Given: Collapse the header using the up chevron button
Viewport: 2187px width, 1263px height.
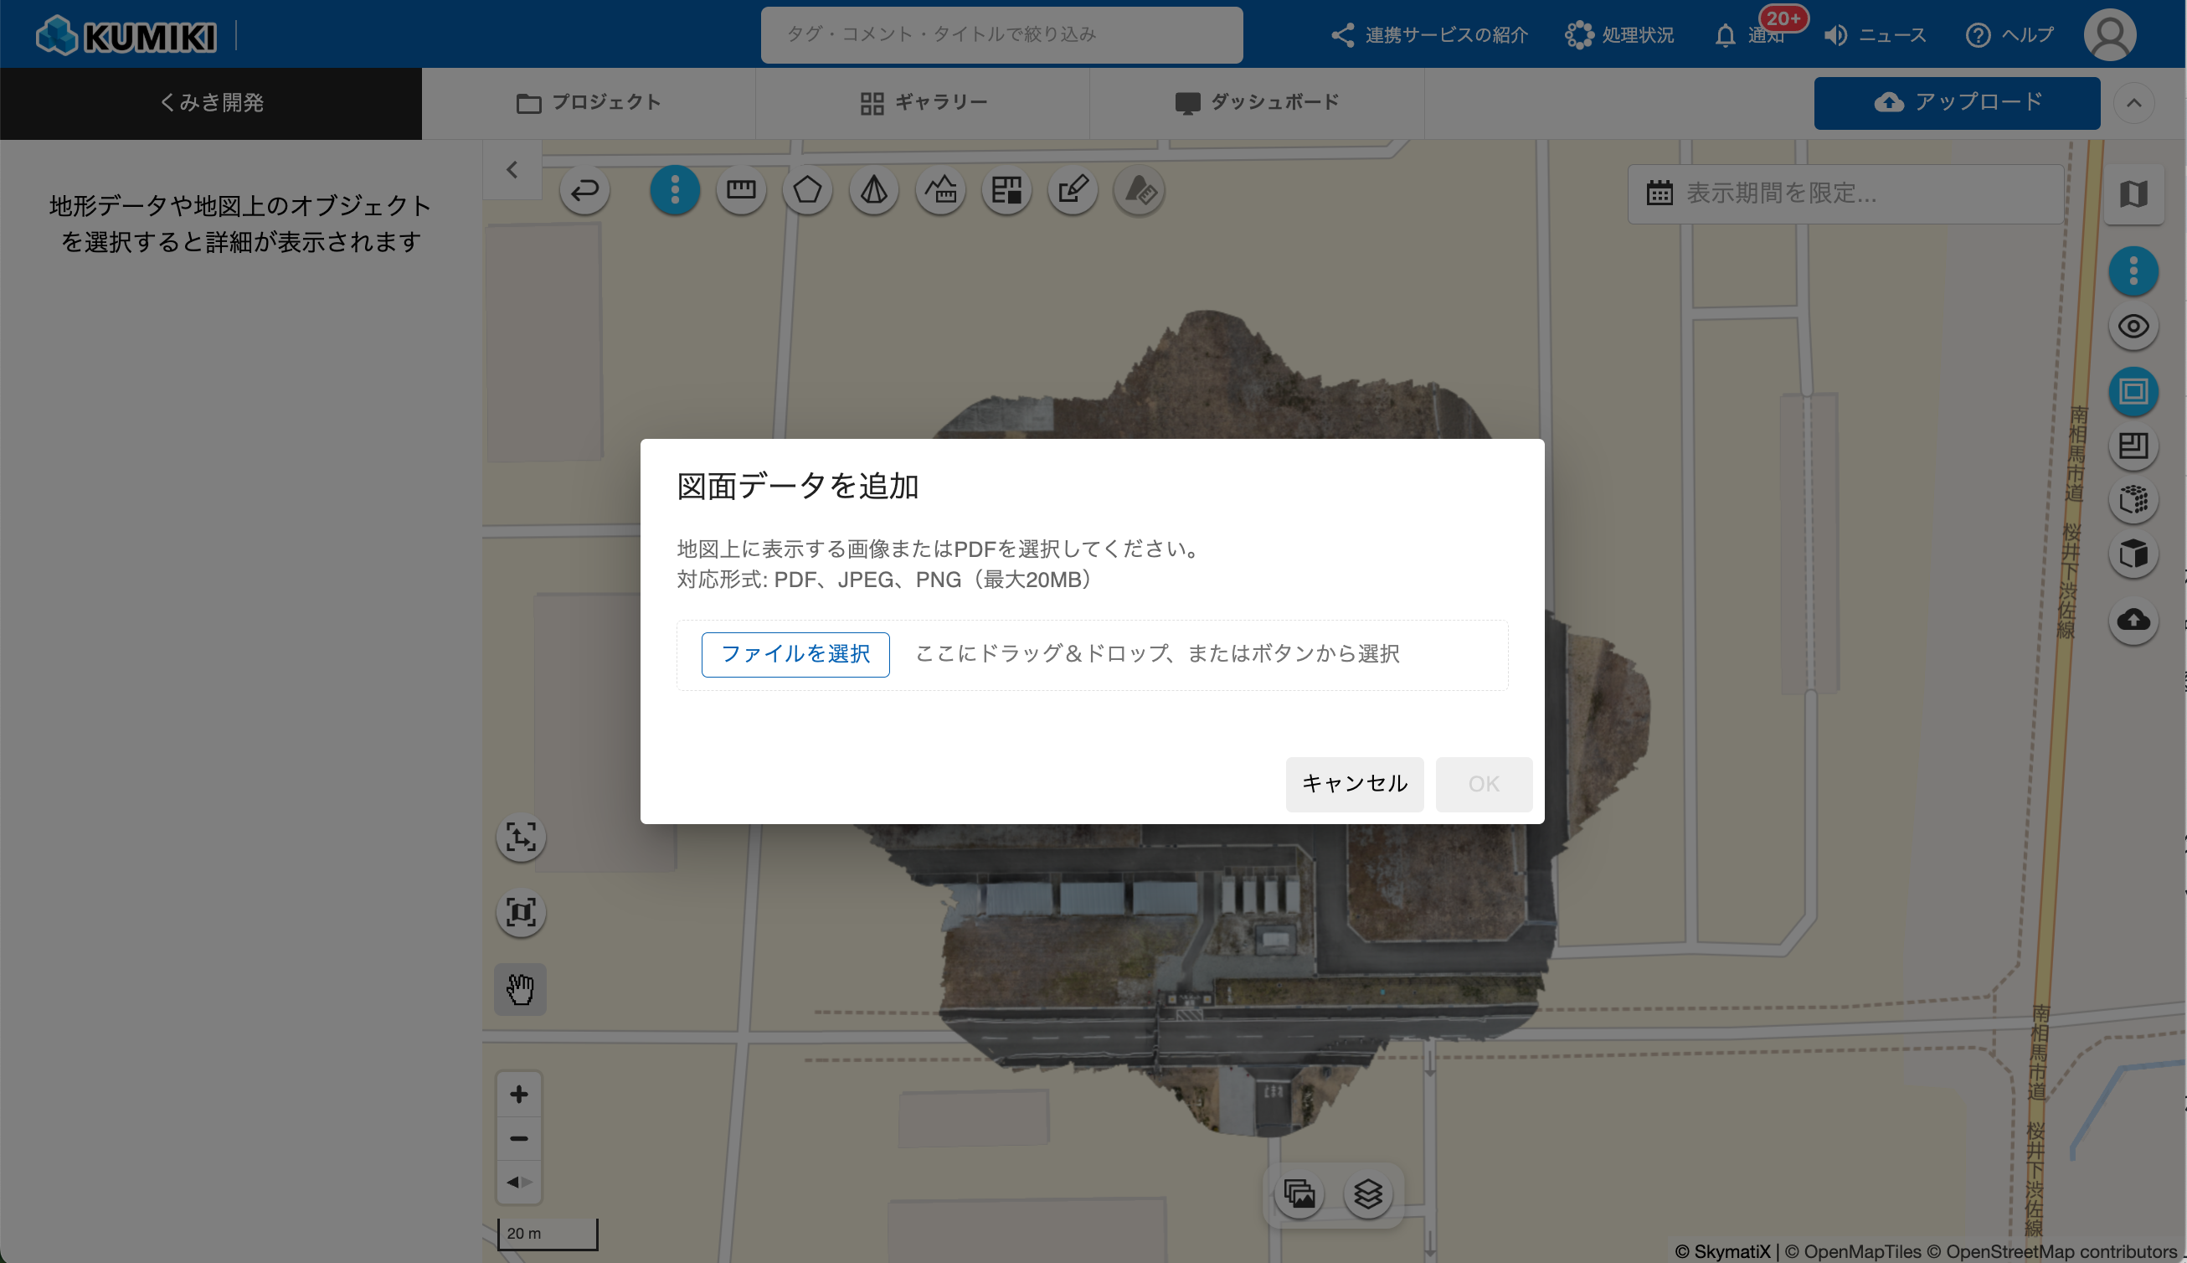Looking at the screenshot, I should pyautogui.click(x=2133, y=103).
